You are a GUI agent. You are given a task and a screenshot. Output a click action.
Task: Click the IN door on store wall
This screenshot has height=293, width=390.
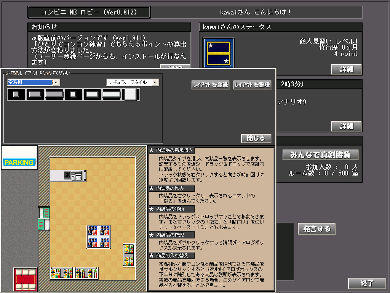[x=44, y=225]
